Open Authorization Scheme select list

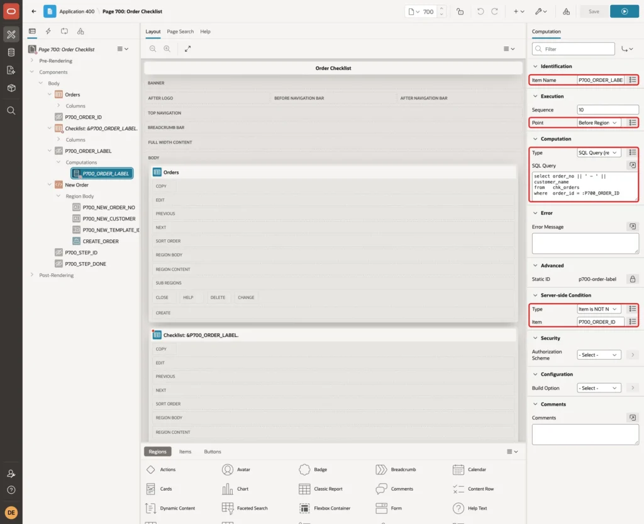598,355
